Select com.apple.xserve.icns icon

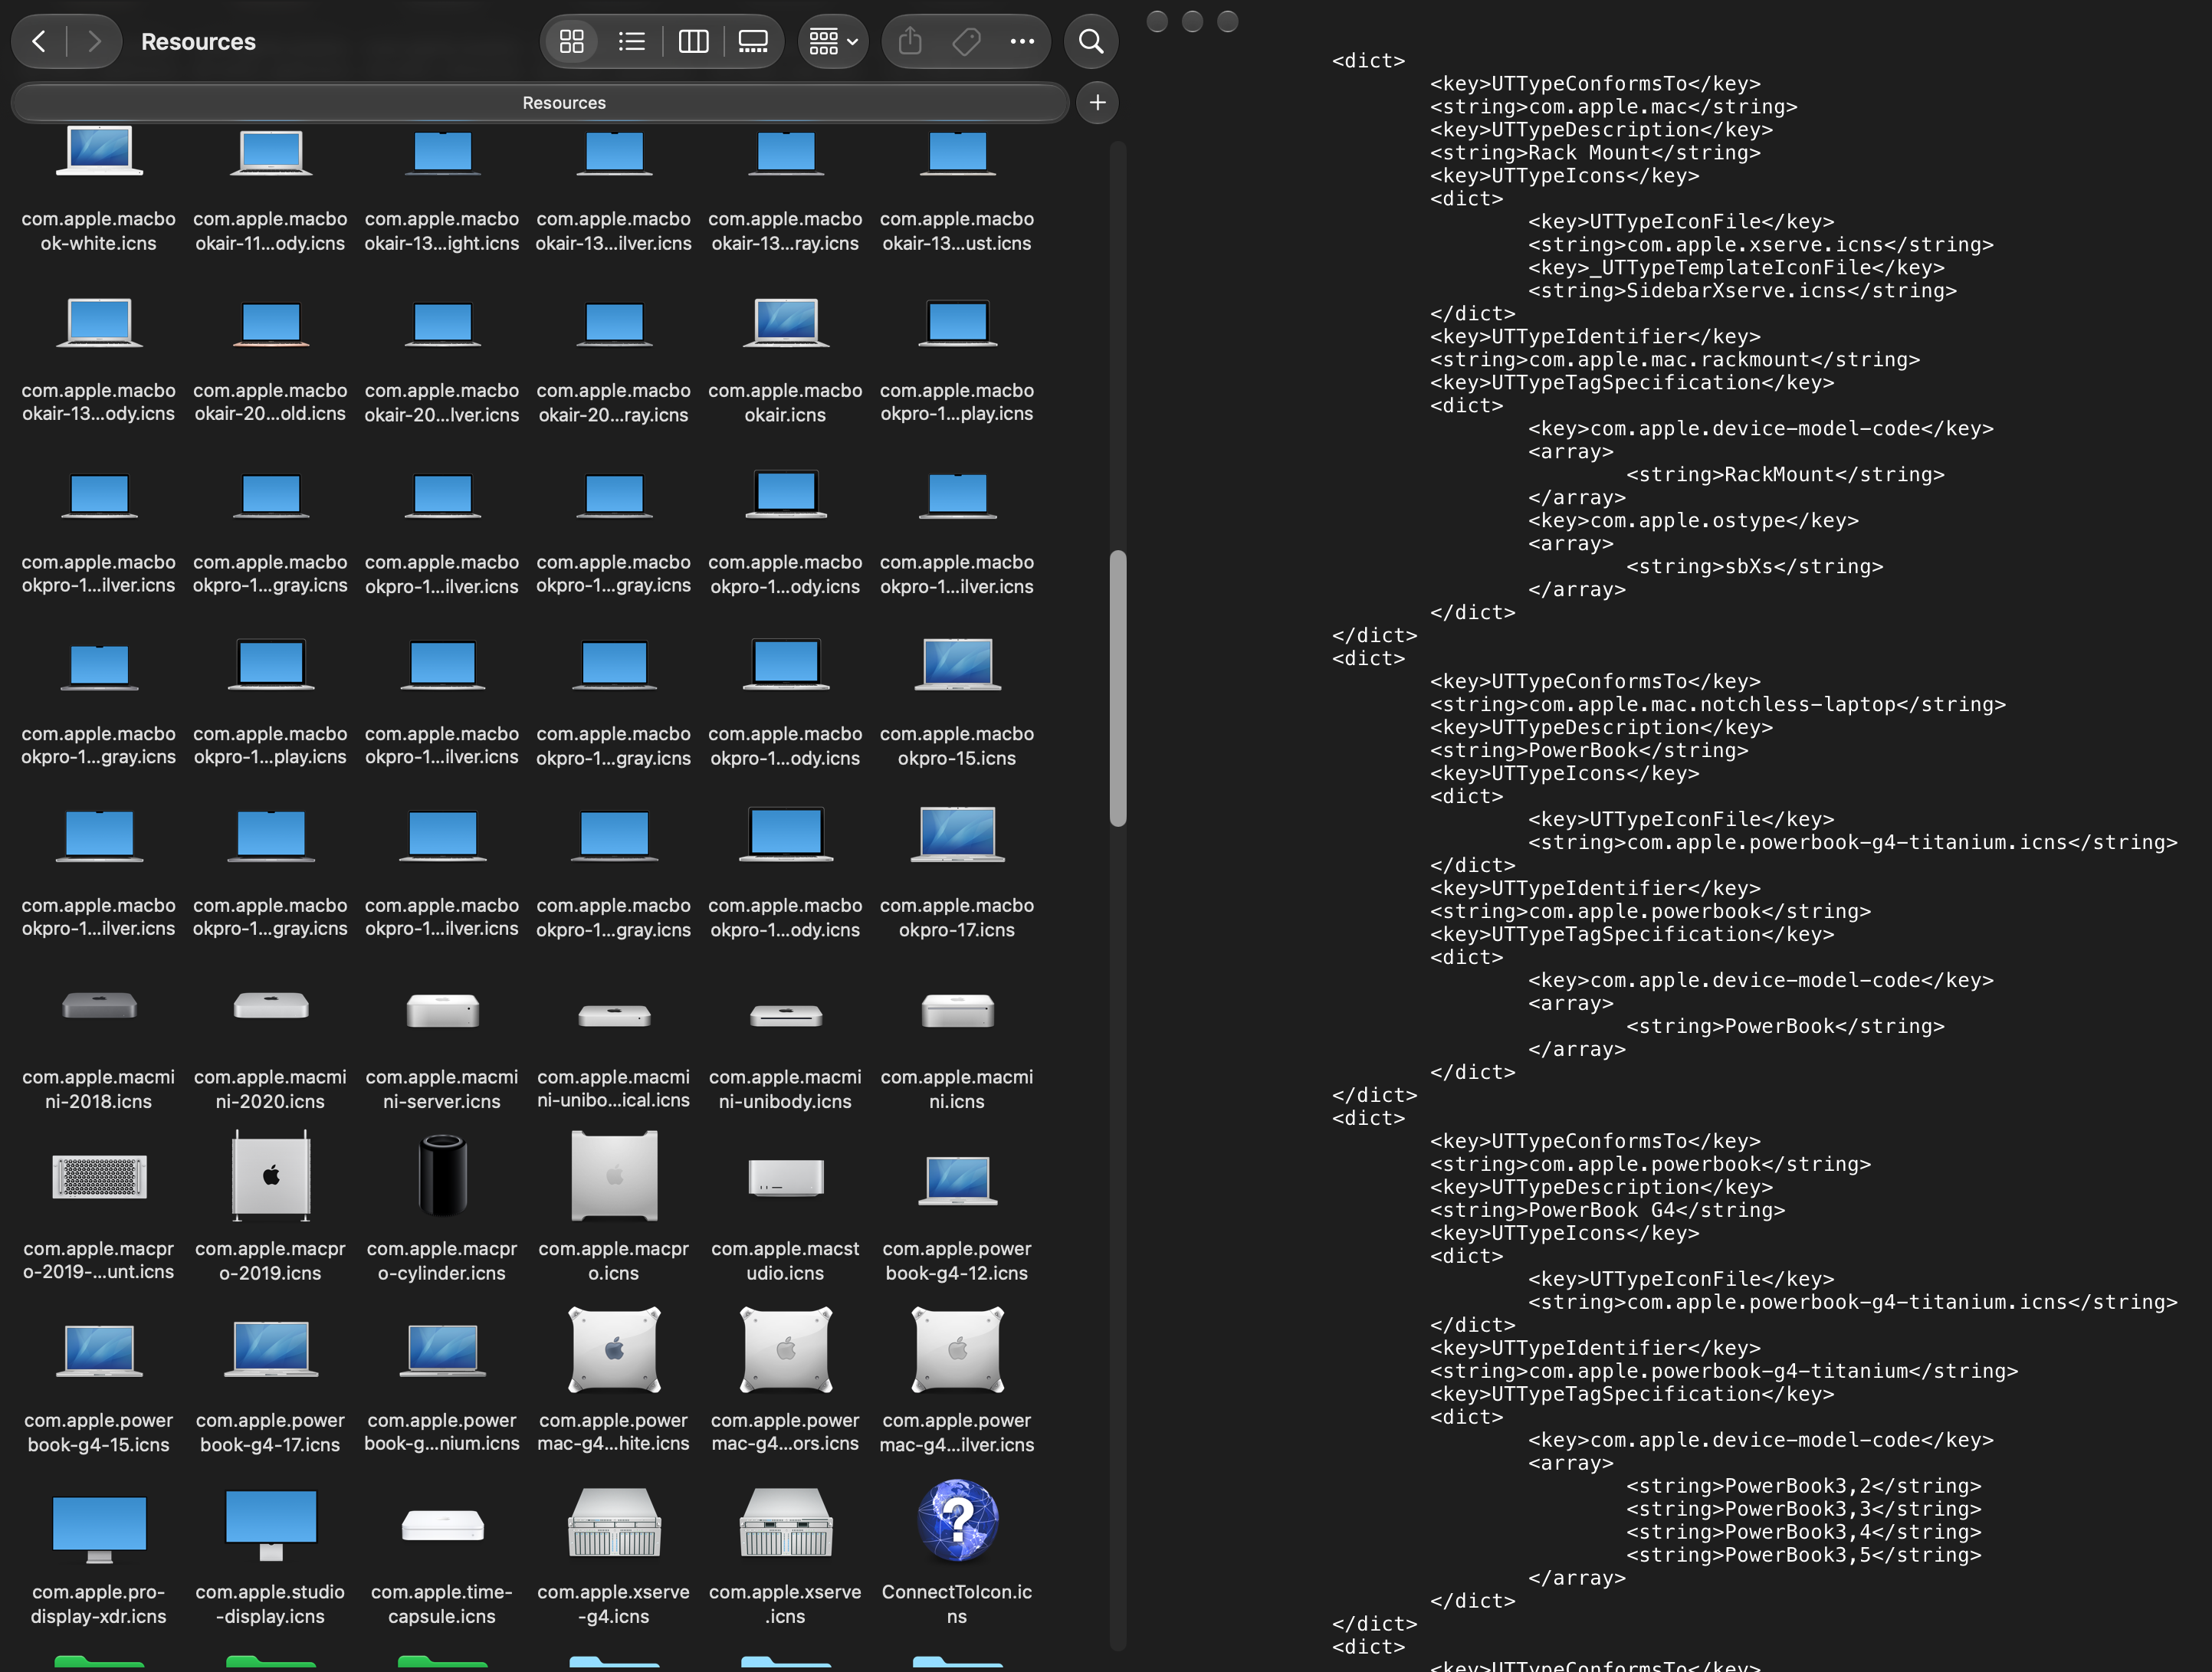pyautogui.click(x=786, y=1522)
